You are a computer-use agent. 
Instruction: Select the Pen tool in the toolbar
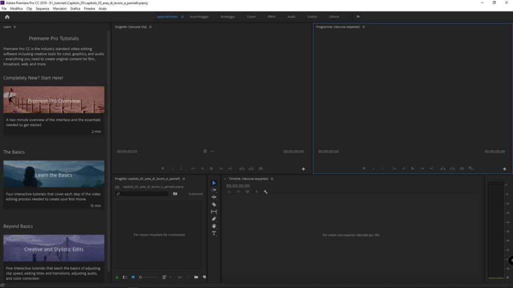tap(214, 219)
